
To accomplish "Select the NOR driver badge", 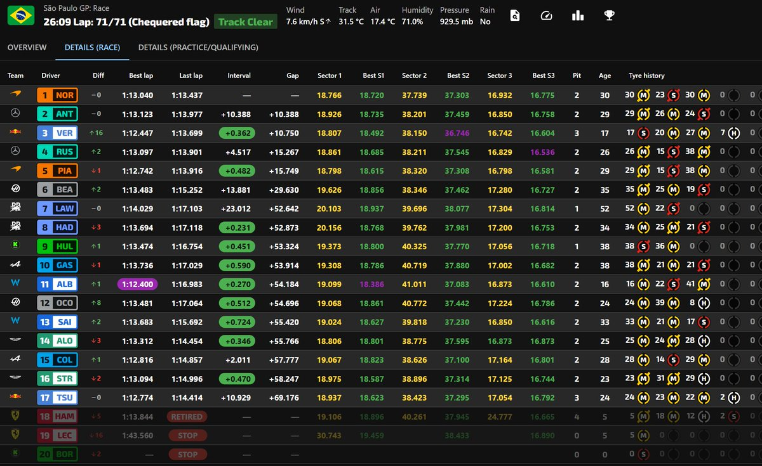I will coord(57,95).
